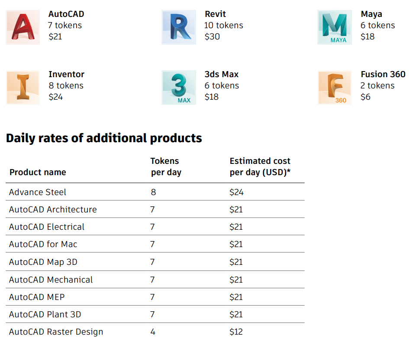Click '6 tokens' under 3ds Max
This screenshot has height=339, width=413.
222,86
